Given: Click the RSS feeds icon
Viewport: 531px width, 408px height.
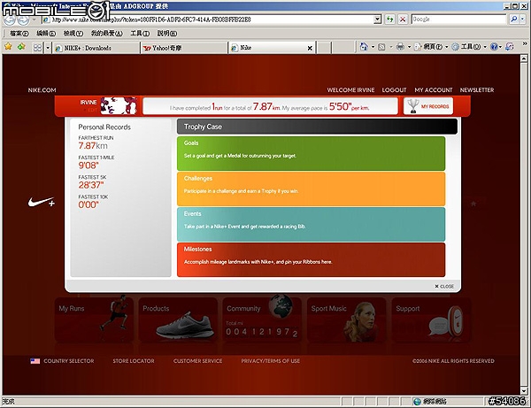Looking at the screenshot, I should [x=381, y=47].
